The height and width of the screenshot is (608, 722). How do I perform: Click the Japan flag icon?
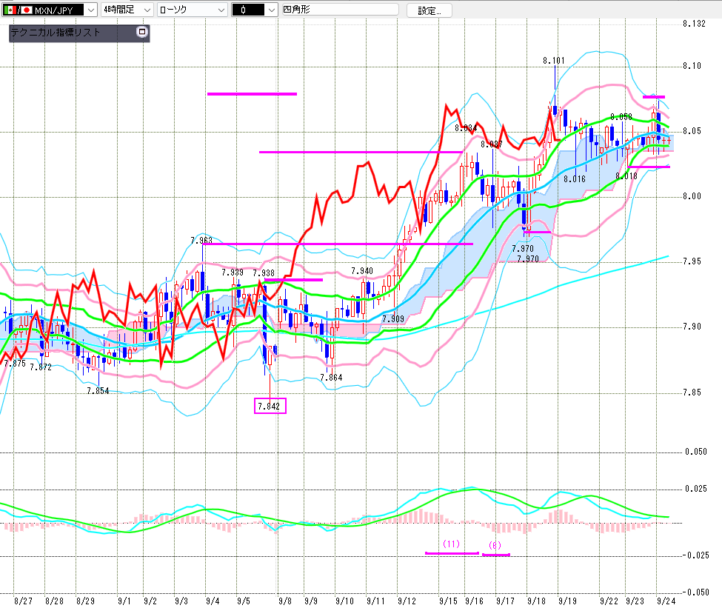tap(27, 10)
